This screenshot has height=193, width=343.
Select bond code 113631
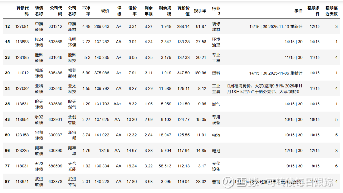click(22, 104)
